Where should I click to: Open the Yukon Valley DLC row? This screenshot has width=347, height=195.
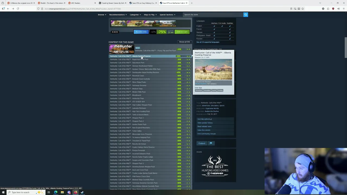click(150, 131)
